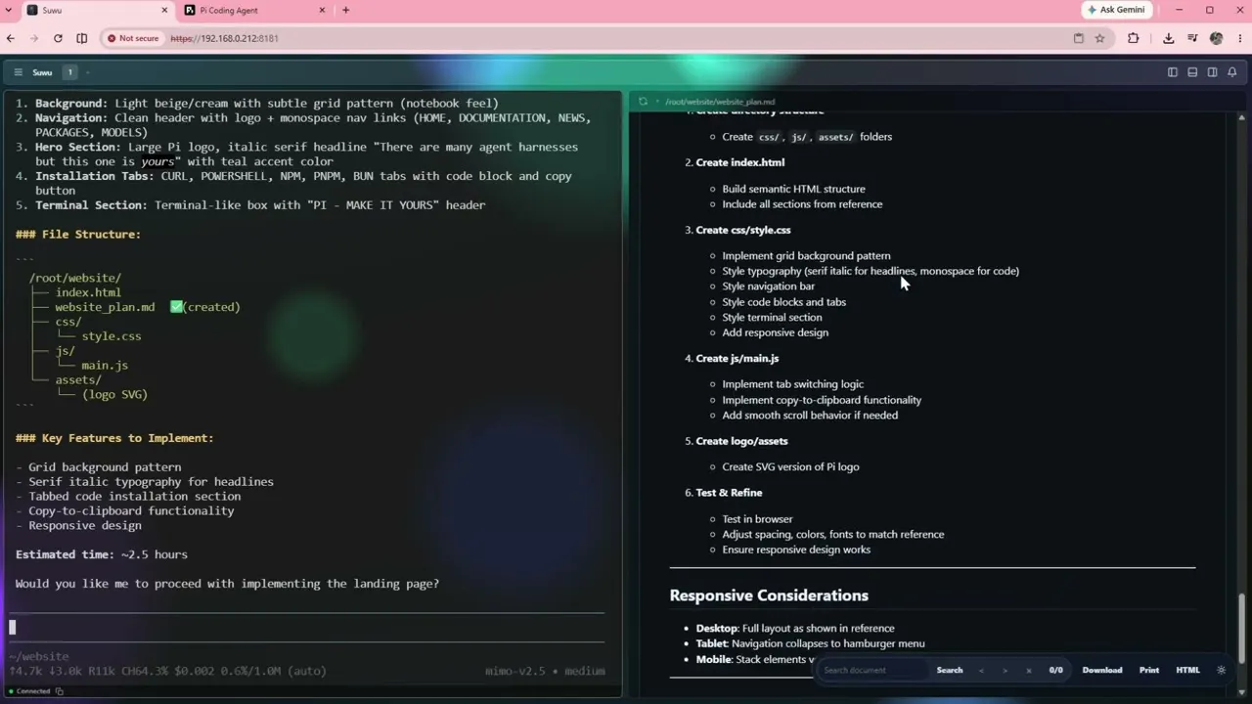Click "website_plan.md" in the file tree
The image size is (1252, 704).
click(x=105, y=307)
